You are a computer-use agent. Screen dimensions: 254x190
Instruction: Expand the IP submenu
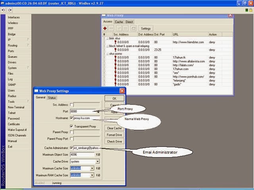(x=28, y=40)
